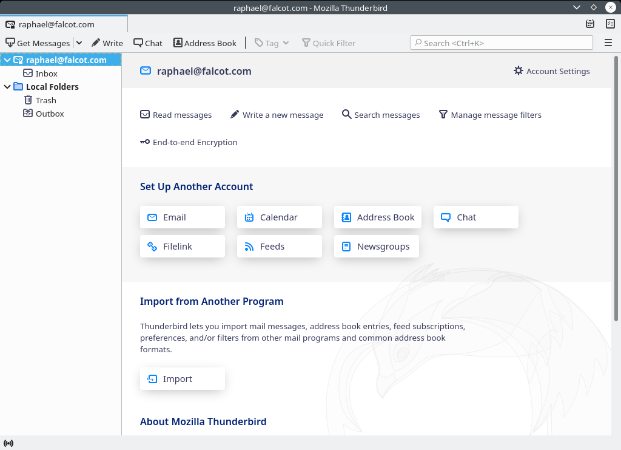
Task: Open the application hamburger menu
Action: 607,43
